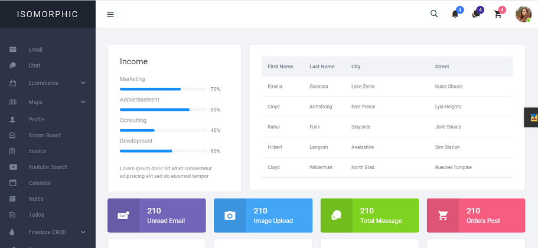Viewport: 538px width, 248px height.
Task: Open the chat messages icon in the header
Action: (x=476, y=14)
